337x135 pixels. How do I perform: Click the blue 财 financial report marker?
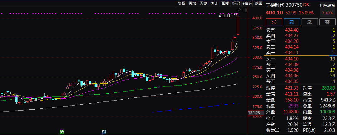[x=104, y=132]
